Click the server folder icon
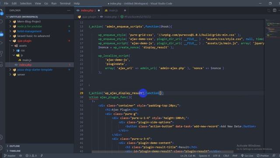The image size is (280, 158). 14,75
